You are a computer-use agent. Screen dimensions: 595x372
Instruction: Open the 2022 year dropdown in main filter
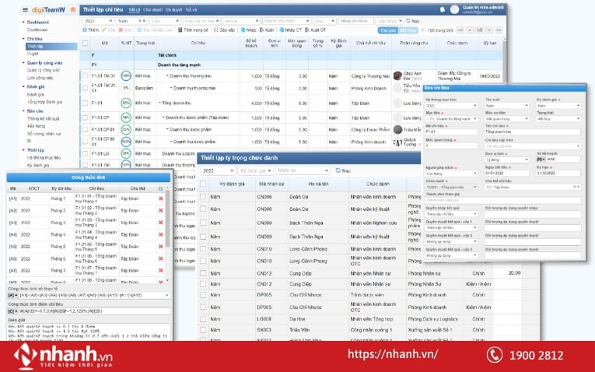[x=98, y=21]
